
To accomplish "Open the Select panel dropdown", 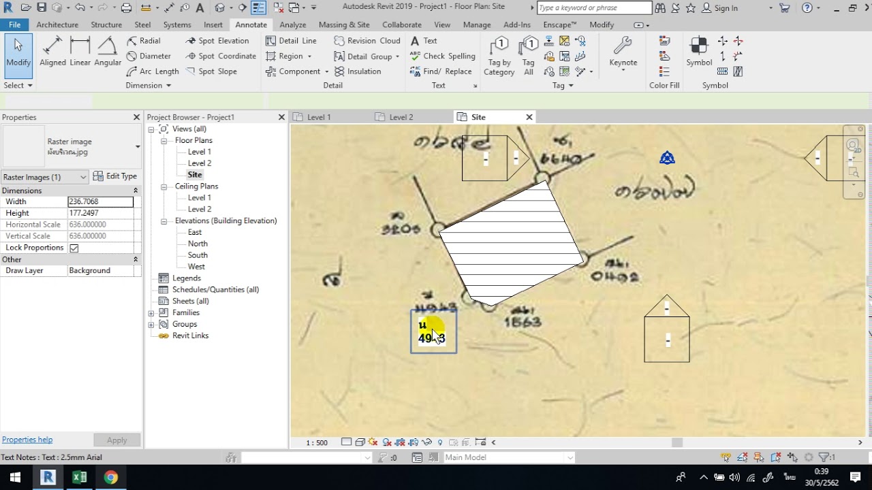I will click(18, 85).
